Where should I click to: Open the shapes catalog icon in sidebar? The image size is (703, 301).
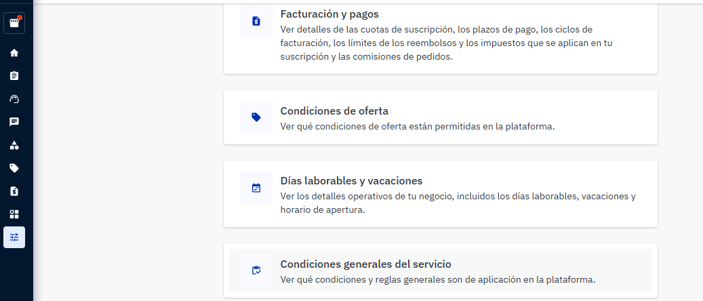point(14,145)
